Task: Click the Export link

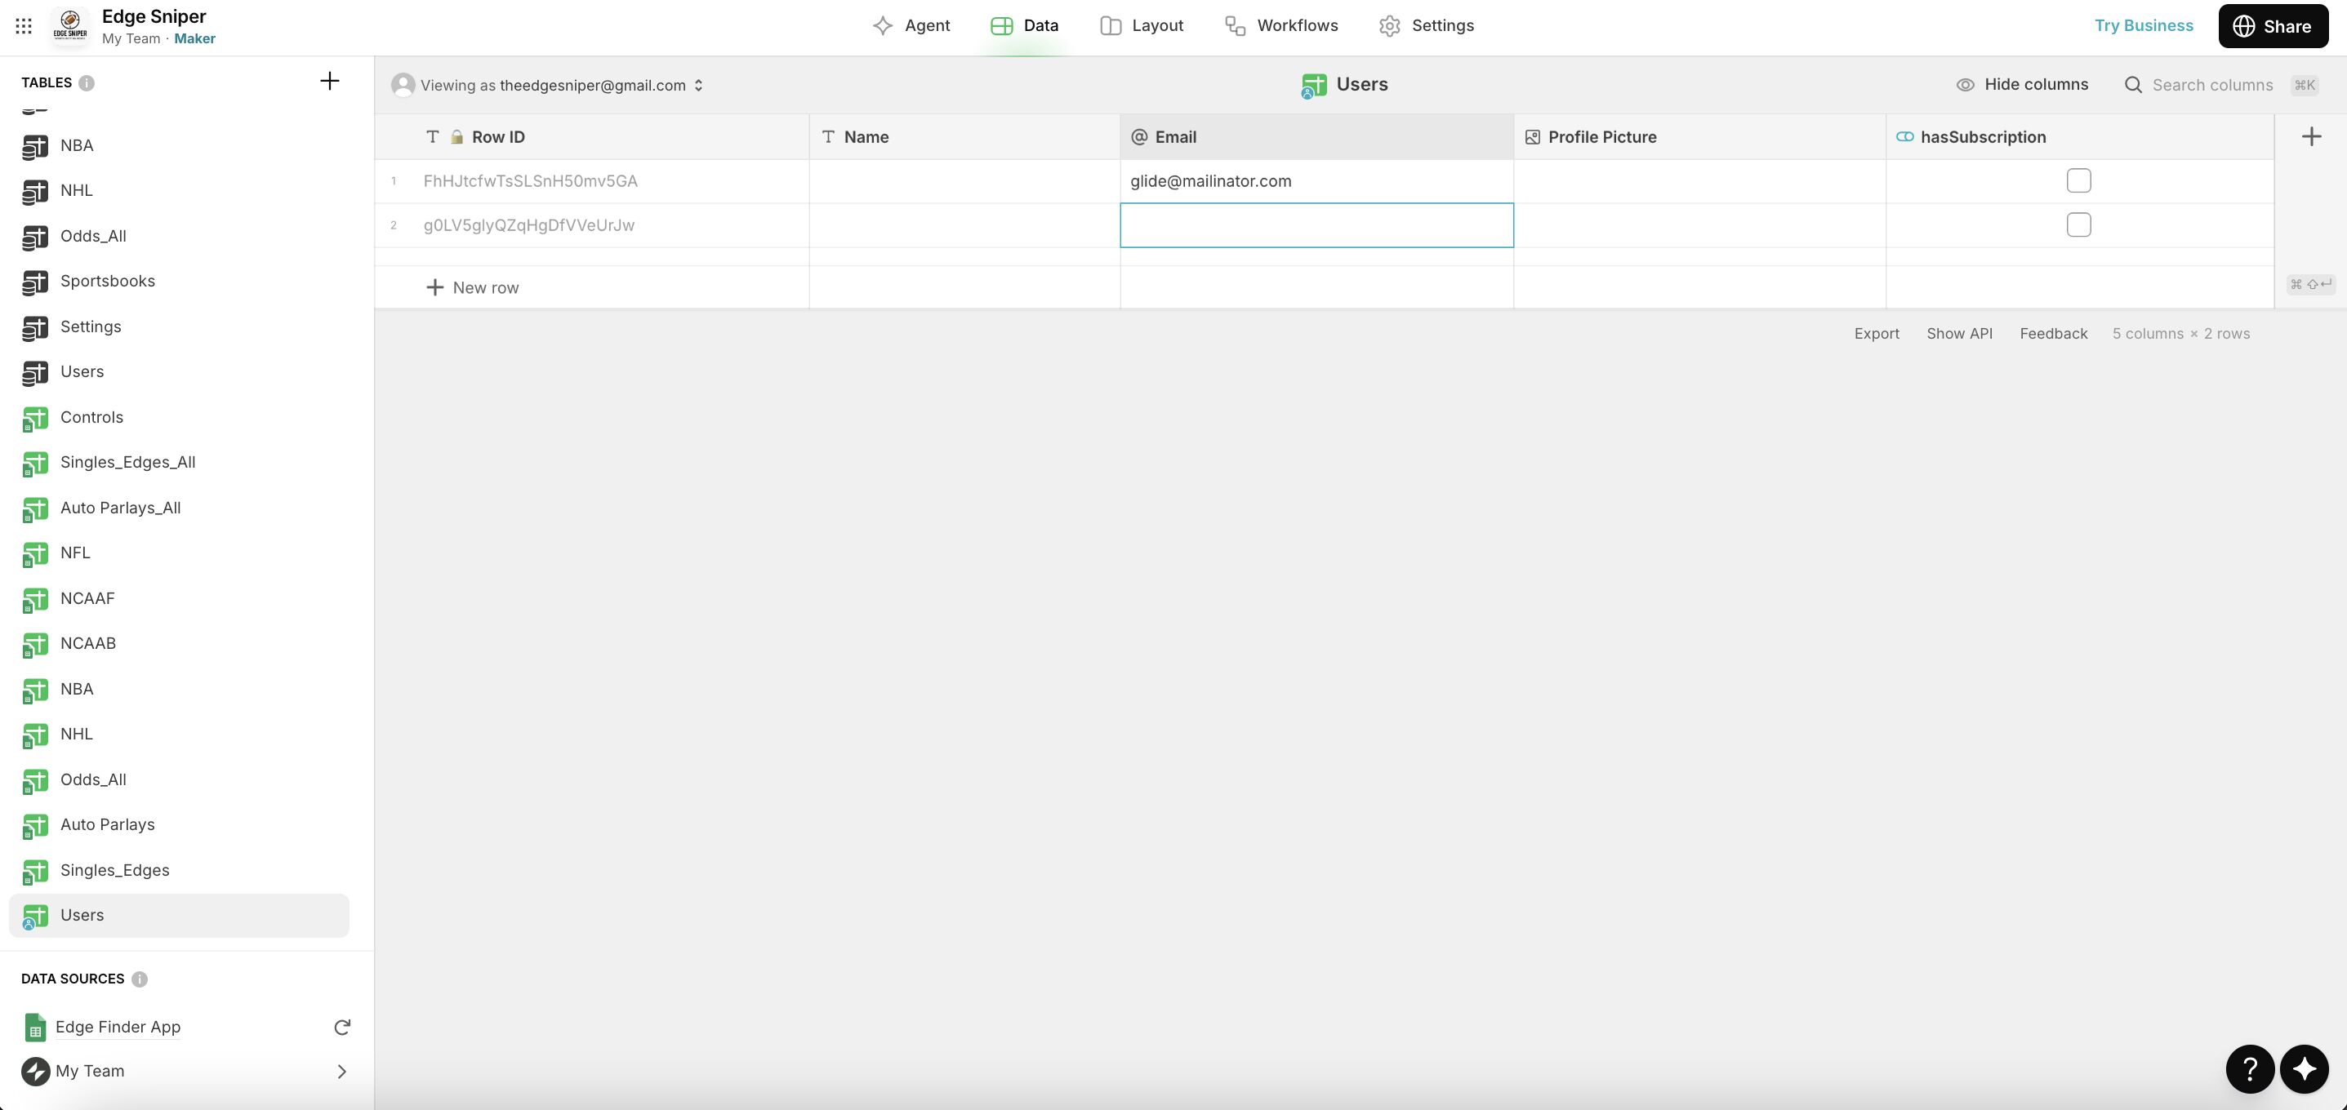Action: [1876, 333]
